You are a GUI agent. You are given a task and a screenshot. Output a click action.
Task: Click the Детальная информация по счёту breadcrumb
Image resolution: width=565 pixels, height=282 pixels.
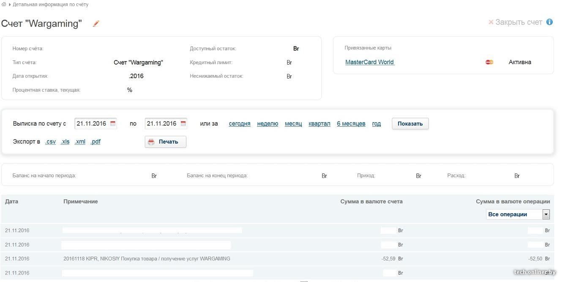point(51,5)
